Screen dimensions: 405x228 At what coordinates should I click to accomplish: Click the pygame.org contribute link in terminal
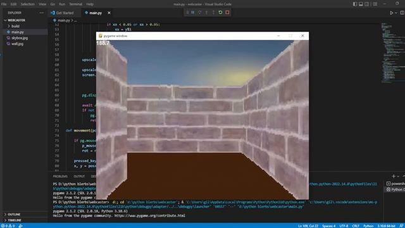click(149, 215)
